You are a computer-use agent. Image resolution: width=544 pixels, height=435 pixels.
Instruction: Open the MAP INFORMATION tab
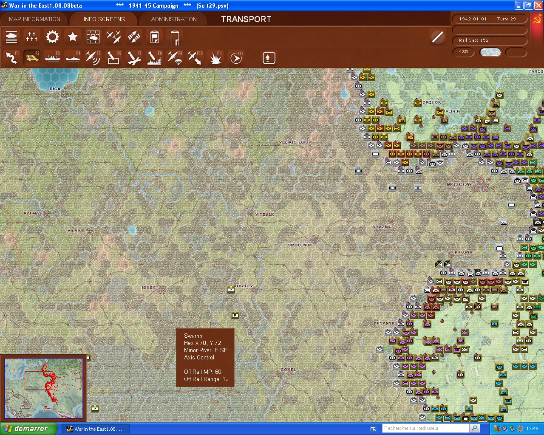click(x=34, y=19)
